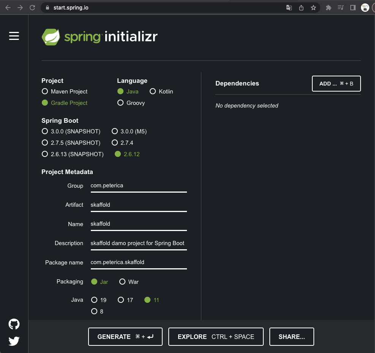Go back in browser history
Screen dimensions: 375x353
[8, 8]
